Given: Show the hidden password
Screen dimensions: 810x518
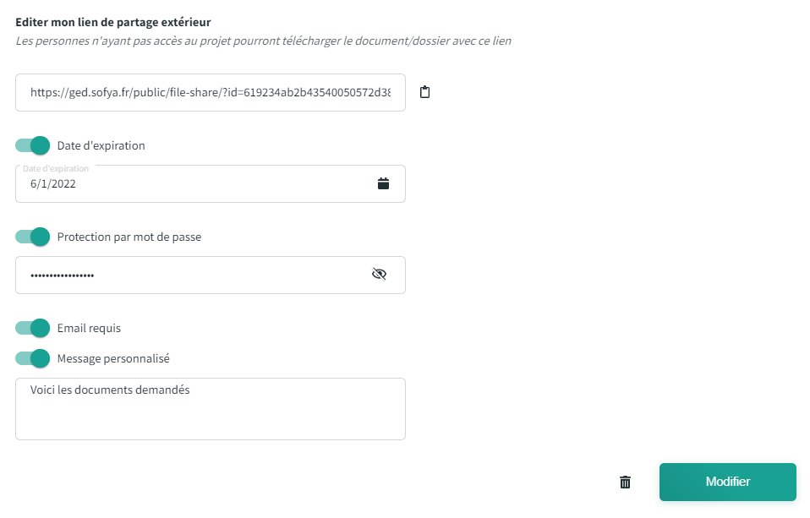Looking at the screenshot, I should click(x=379, y=275).
